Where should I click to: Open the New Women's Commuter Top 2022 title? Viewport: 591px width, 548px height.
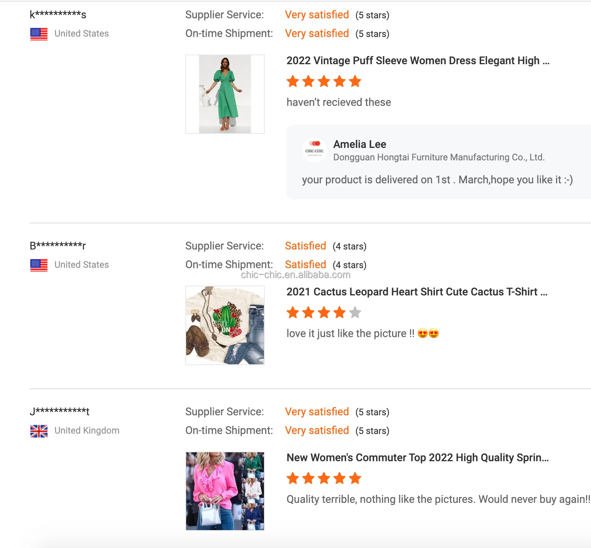pos(417,458)
